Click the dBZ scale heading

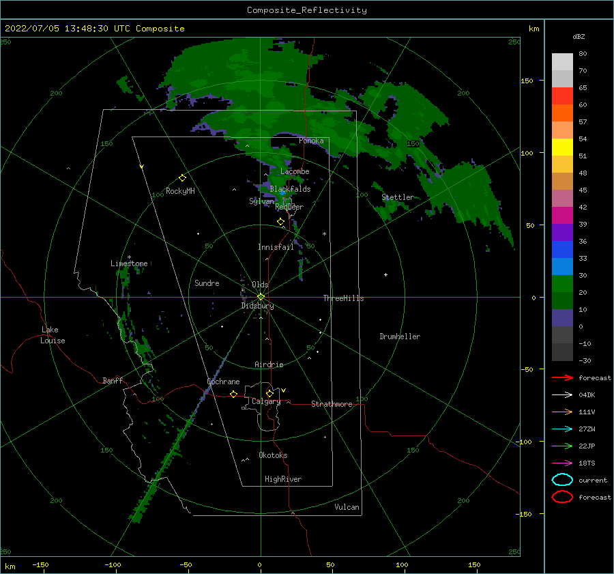click(579, 37)
